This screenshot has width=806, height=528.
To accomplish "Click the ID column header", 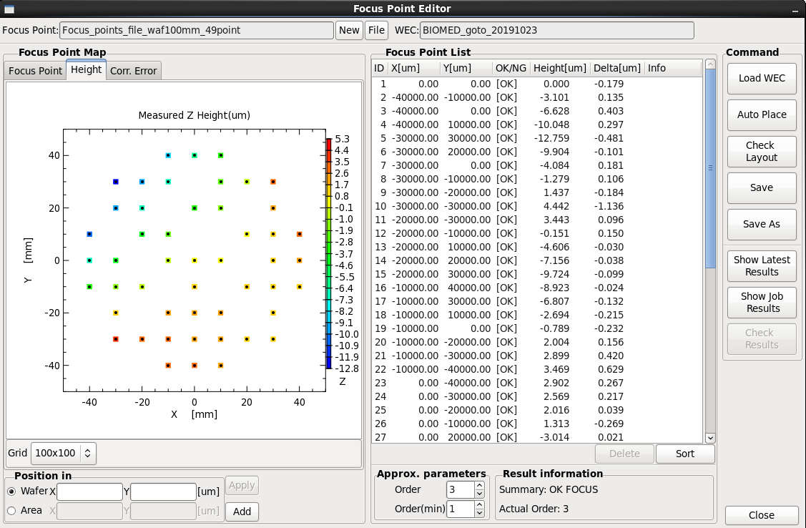I will 379,69.
